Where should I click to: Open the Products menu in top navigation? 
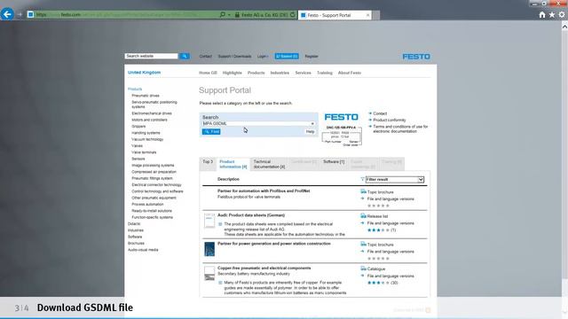point(256,73)
